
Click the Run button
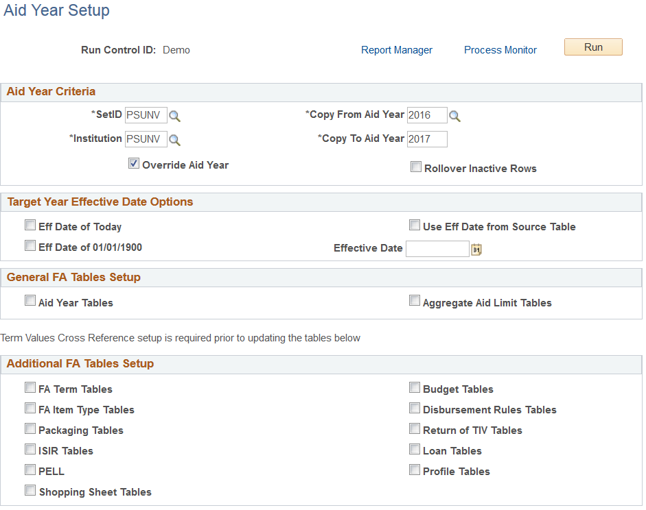[x=592, y=47]
